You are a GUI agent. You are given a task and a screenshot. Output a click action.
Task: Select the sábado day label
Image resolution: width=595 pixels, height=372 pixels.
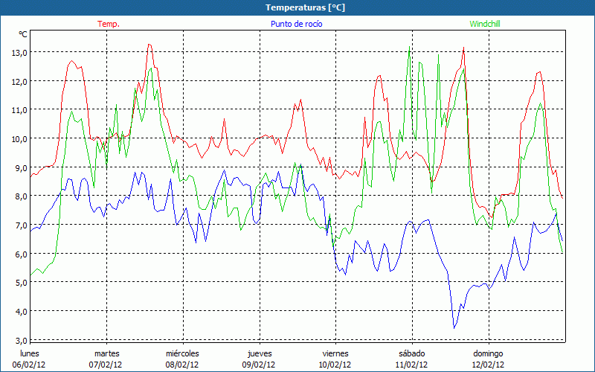coord(411,353)
